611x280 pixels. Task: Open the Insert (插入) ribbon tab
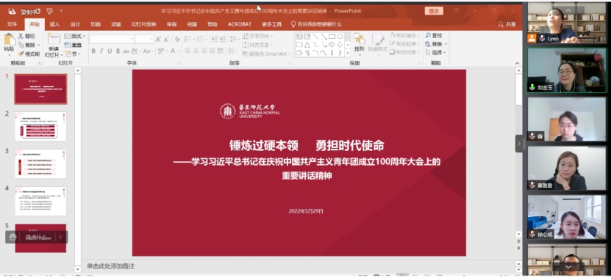click(x=54, y=24)
